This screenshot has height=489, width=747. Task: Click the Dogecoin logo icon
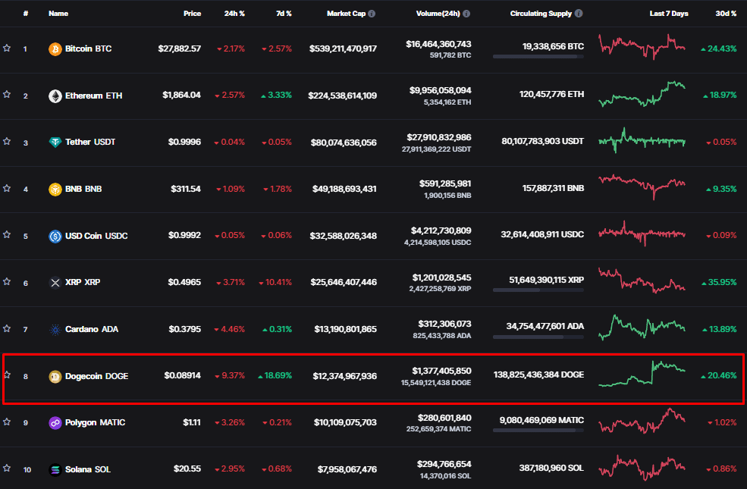[x=55, y=377]
